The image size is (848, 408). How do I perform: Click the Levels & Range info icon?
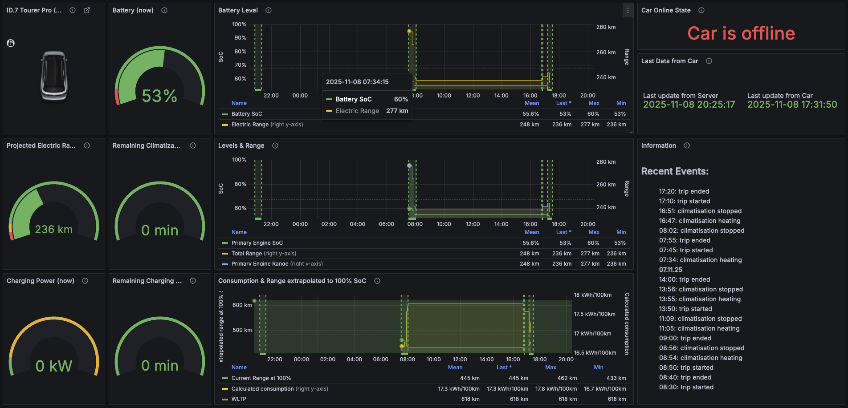(275, 145)
